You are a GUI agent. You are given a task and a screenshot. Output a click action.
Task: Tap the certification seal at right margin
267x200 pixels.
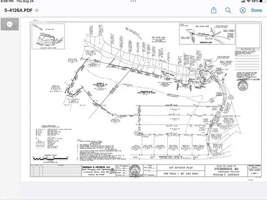(243, 85)
